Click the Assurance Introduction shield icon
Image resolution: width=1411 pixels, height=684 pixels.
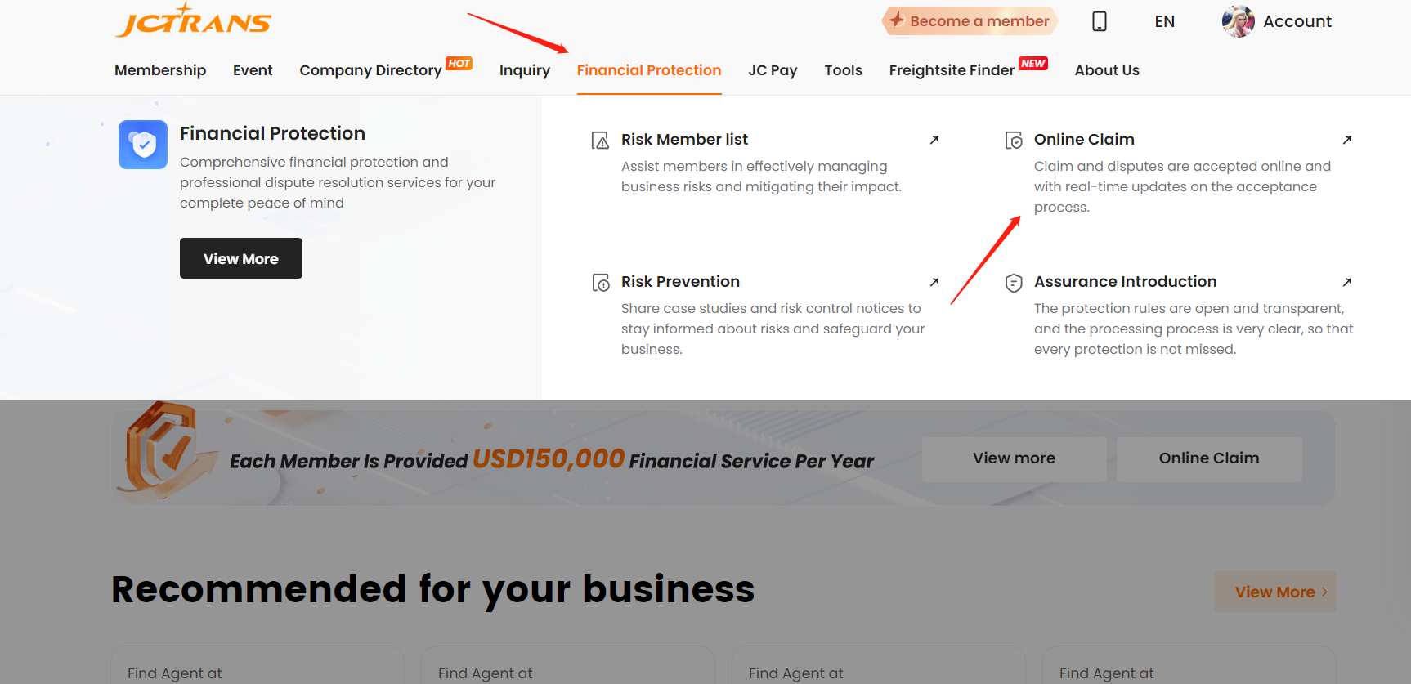(1014, 283)
